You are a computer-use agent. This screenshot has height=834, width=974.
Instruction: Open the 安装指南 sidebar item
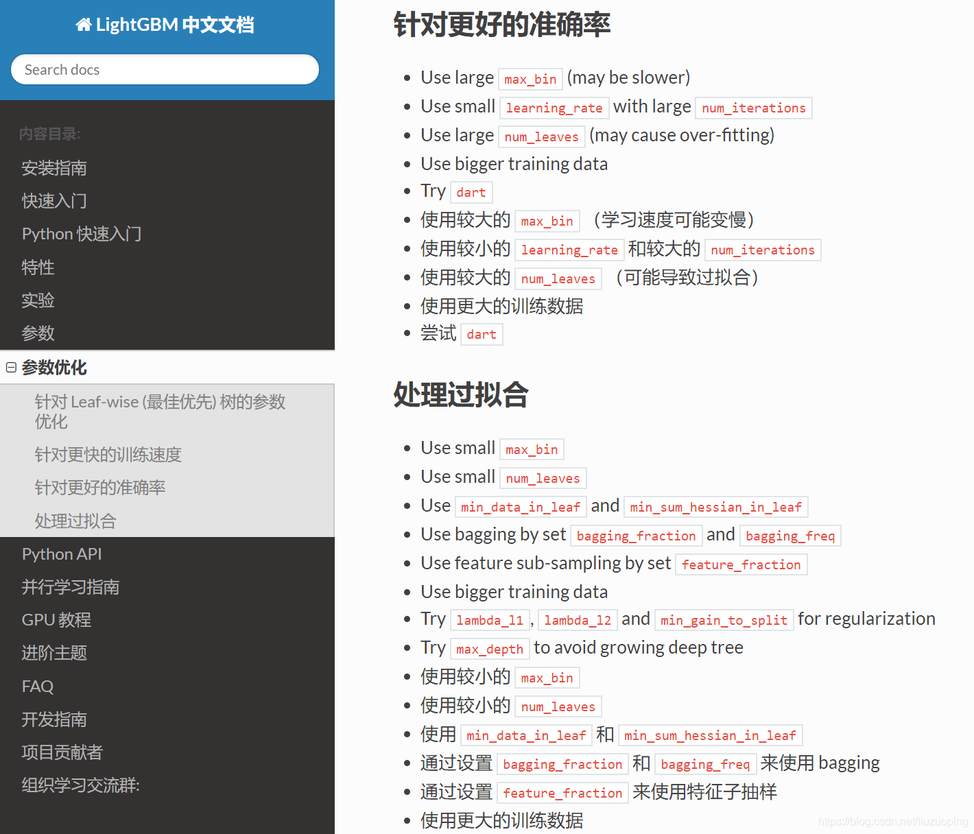coord(54,168)
